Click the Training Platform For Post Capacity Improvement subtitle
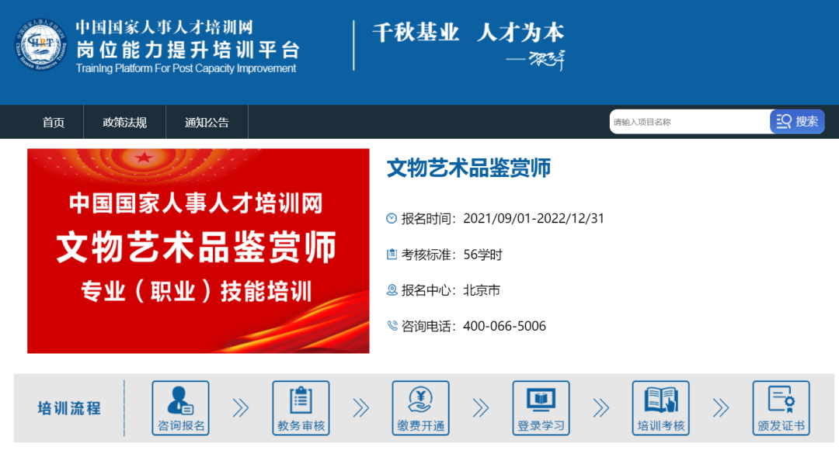The width and height of the screenshot is (839, 454). pos(186,68)
